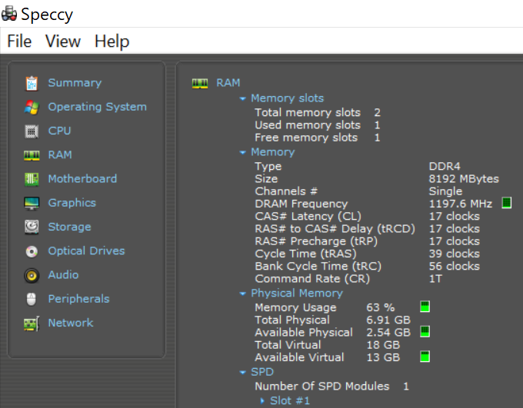Click the 18 GB total virtual value
This screenshot has height=408, width=523.
[x=383, y=345]
